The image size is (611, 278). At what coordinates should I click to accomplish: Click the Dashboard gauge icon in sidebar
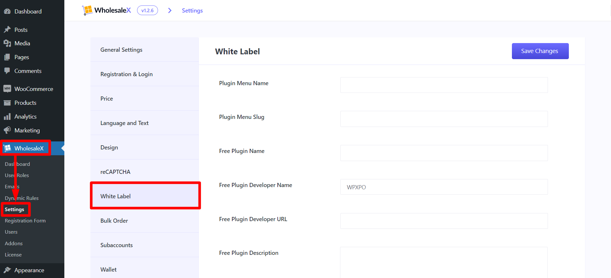[x=7, y=11]
